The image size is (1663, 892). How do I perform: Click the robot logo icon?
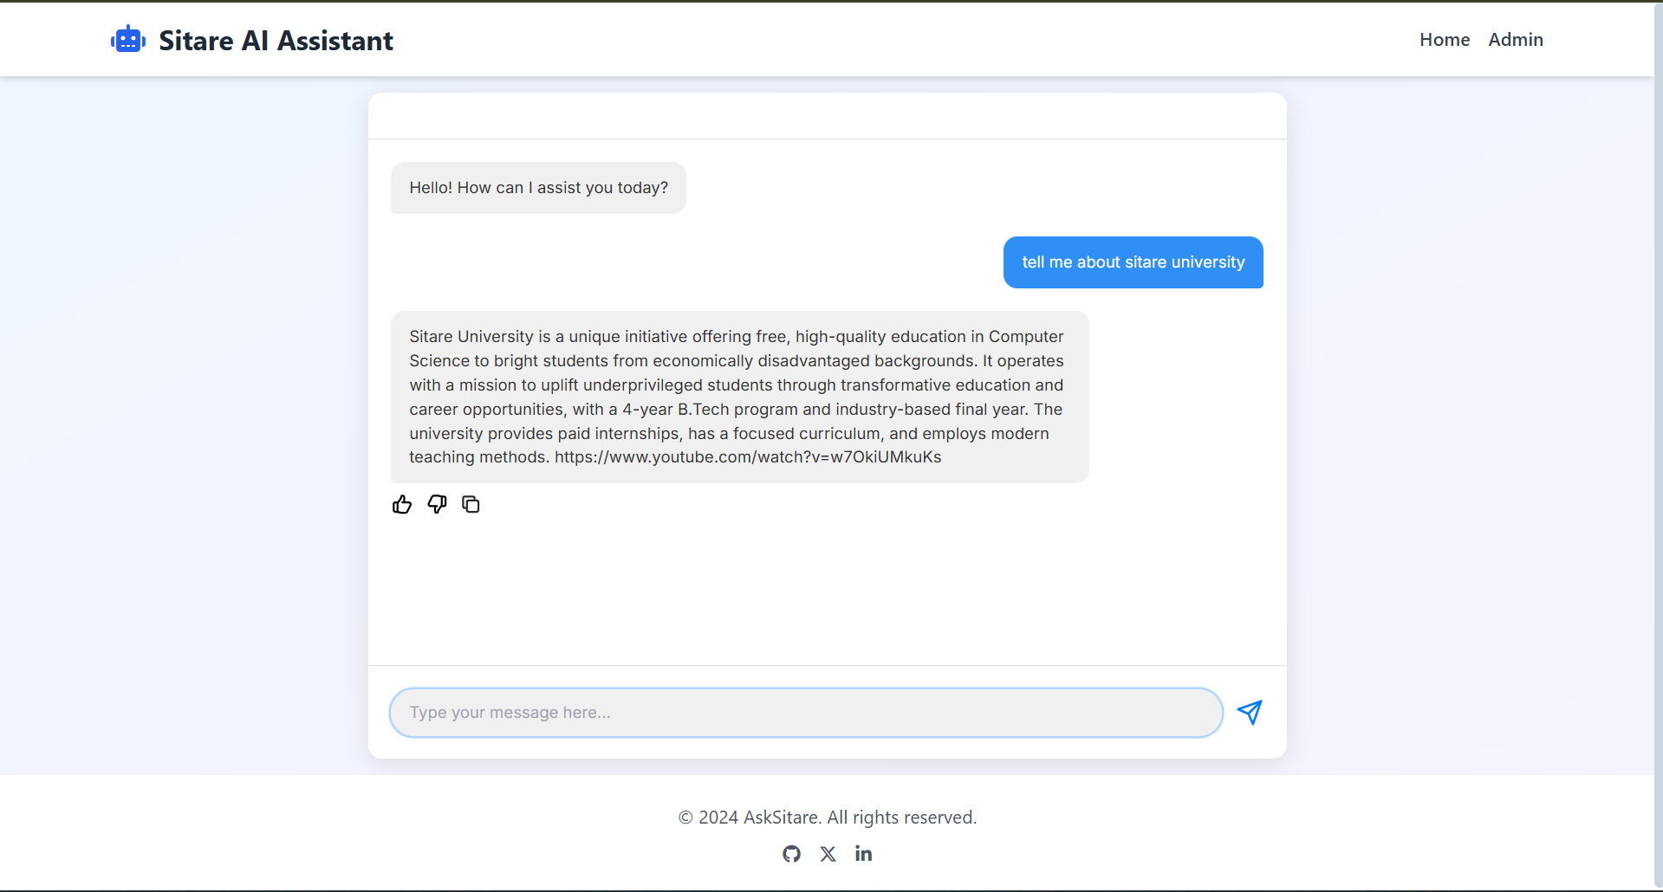(128, 40)
